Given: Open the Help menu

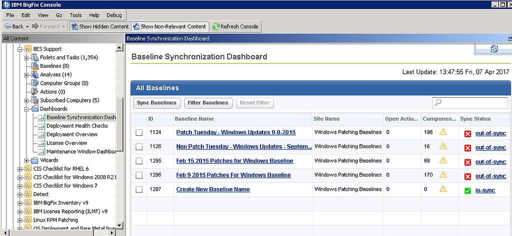Looking at the screenshot, I should 94,15.
